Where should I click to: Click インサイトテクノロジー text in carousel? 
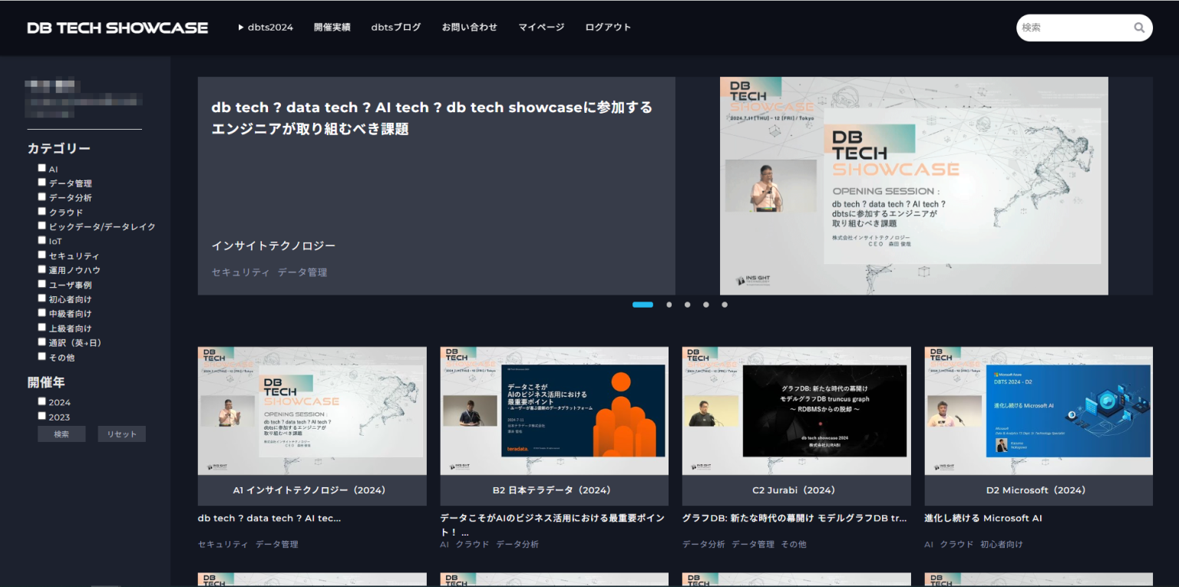pos(273,246)
